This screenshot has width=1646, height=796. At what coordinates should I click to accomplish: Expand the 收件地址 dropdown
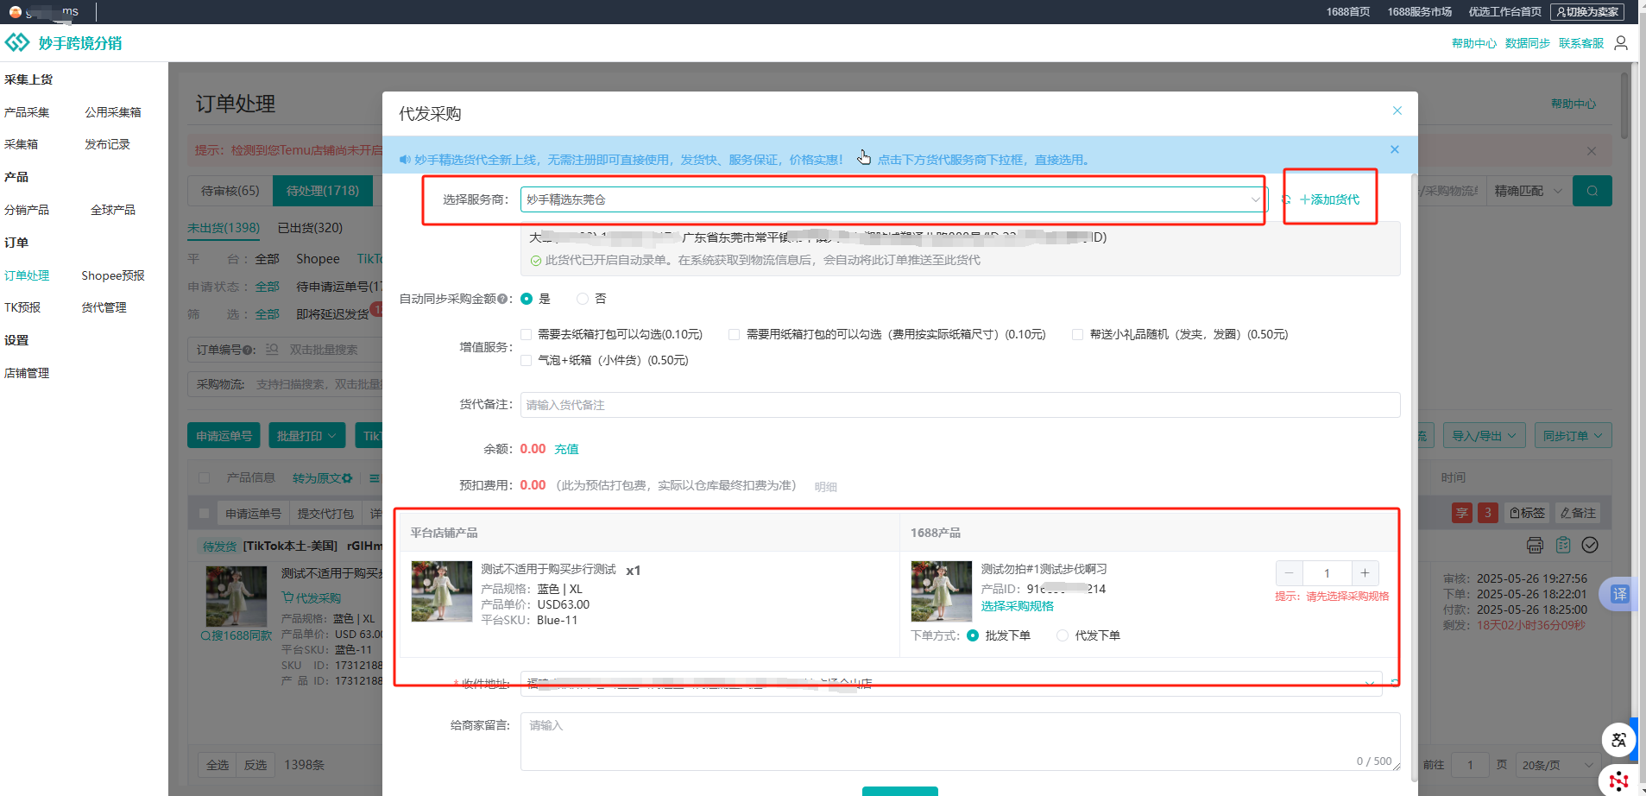point(951,684)
